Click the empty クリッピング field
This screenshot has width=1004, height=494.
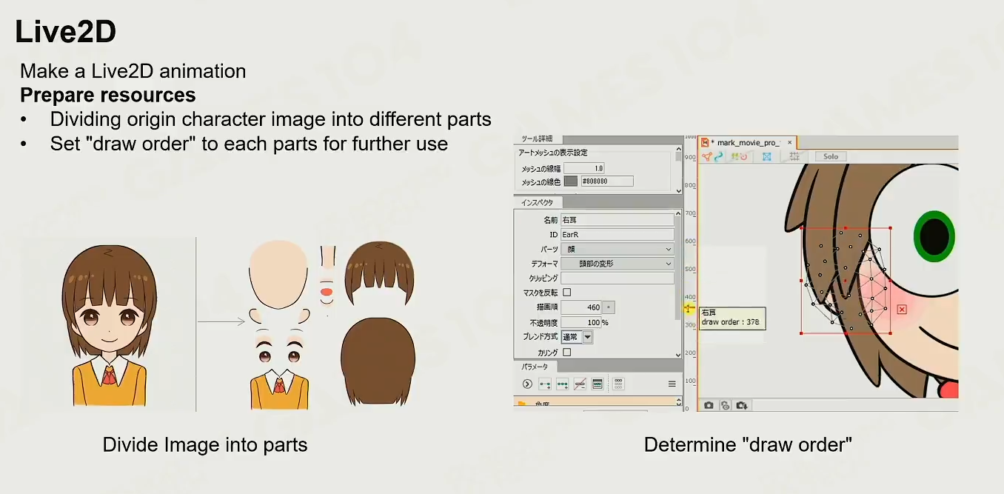(618, 278)
